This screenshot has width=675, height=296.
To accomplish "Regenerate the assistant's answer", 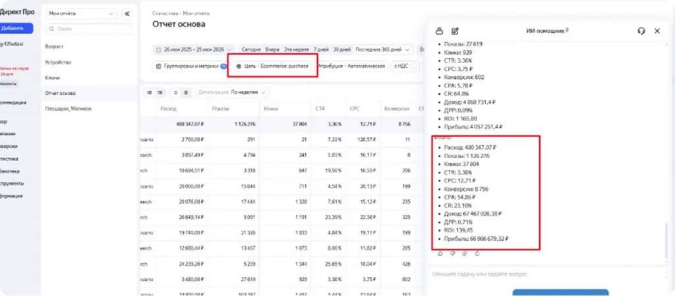I will click(477, 253).
